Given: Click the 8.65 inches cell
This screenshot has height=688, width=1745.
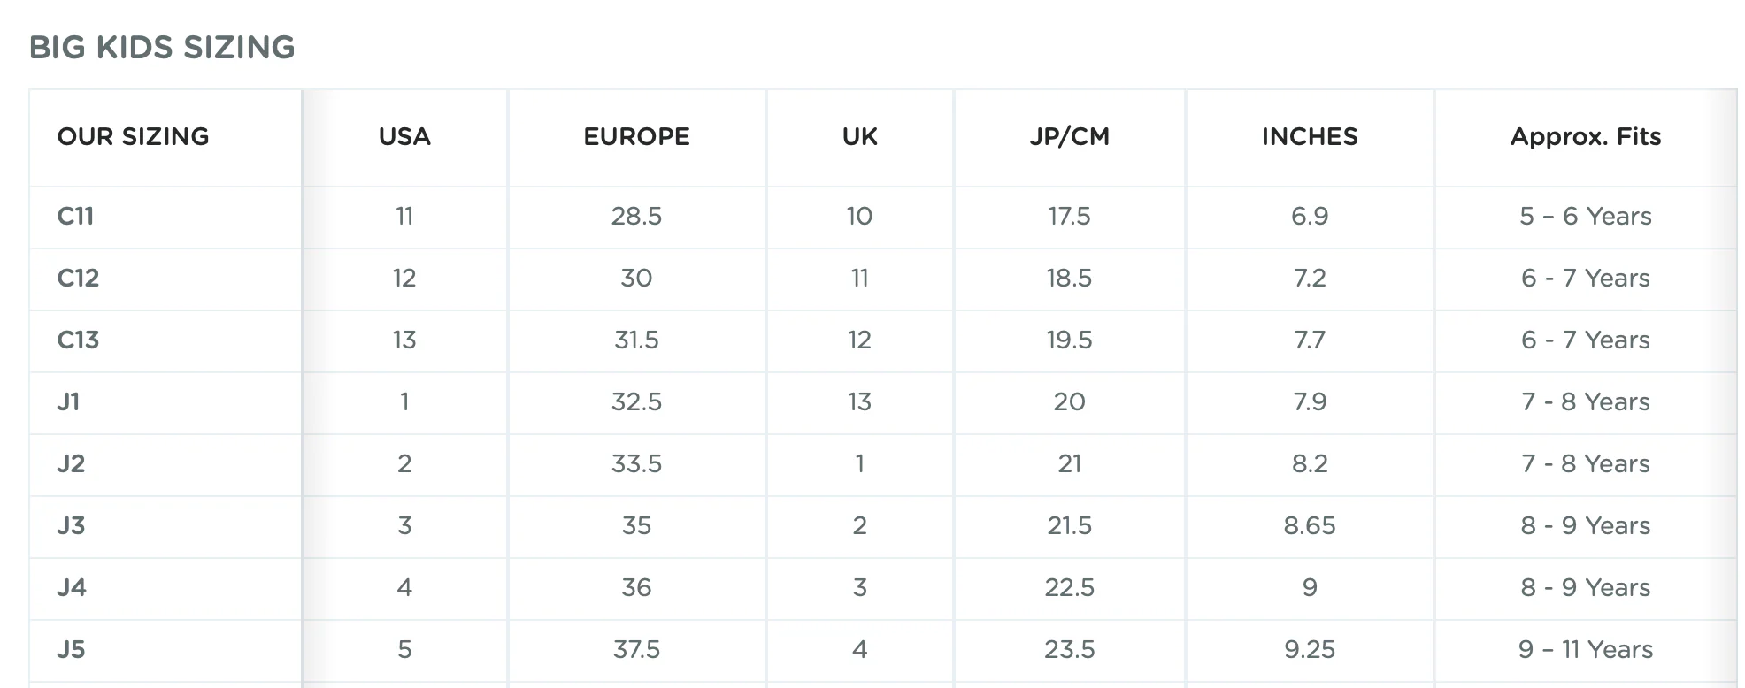Looking at the screenshot, I should [1310, 526].
